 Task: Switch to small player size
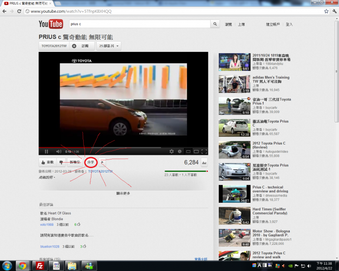(x=188, y=151)
